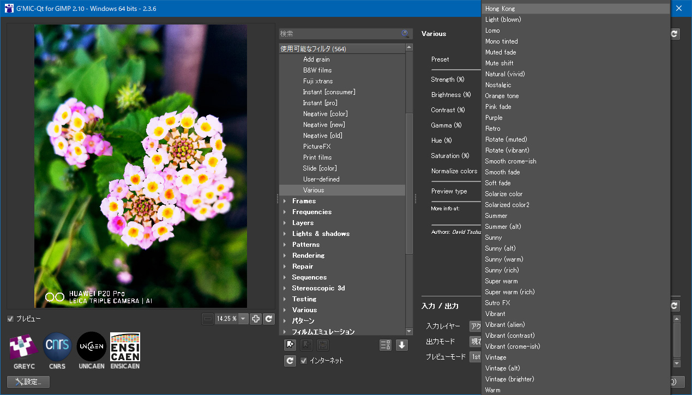Reset parameters icon beside Various header
692x395 pixels.
(x=675, y=34)
